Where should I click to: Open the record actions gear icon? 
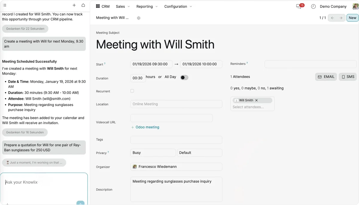point(139,18)
